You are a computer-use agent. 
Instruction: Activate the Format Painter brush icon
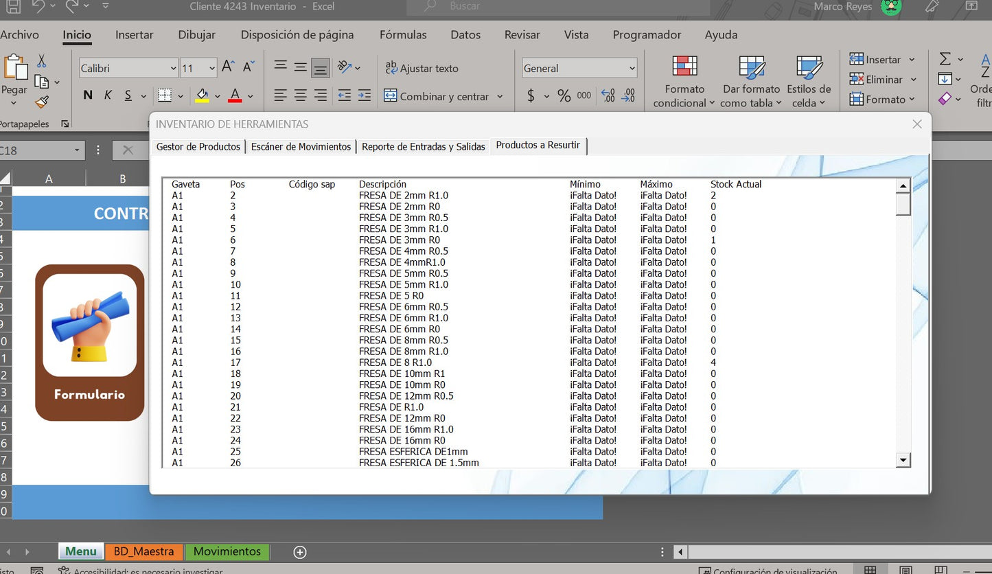pyautogui.click(x=41, y=102)
